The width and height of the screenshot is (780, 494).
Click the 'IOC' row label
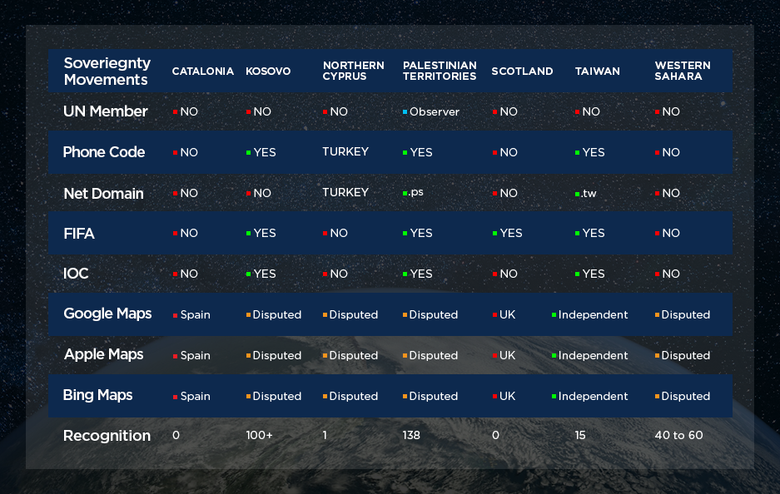tap(76, 274)
